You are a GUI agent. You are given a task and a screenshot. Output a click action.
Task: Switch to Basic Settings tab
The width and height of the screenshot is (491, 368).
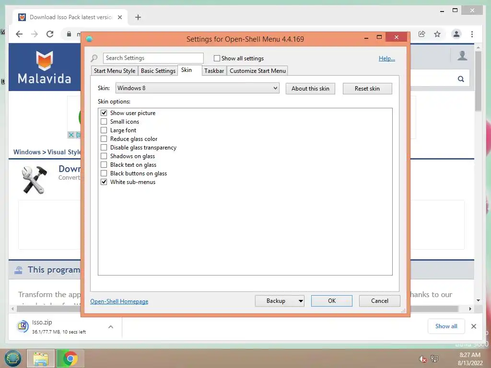click(158, 71)
